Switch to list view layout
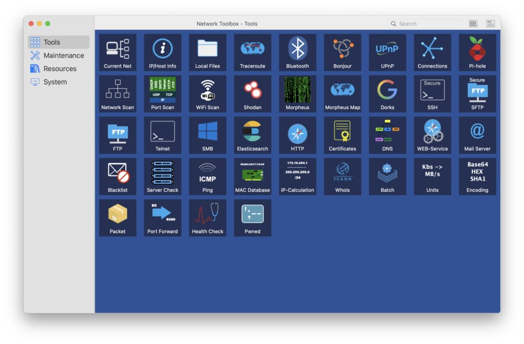Screen dimensions: 524x344 point(491,23)
